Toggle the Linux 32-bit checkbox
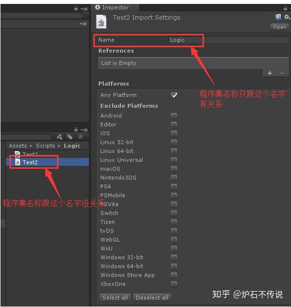 point(174,142)
